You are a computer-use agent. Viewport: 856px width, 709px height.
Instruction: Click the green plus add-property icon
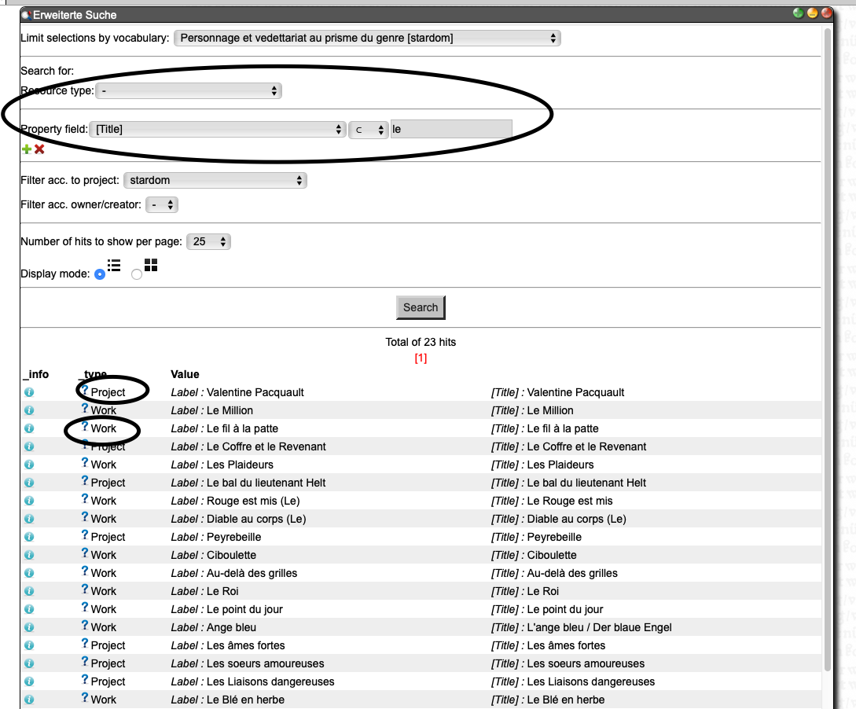point(26,149)
